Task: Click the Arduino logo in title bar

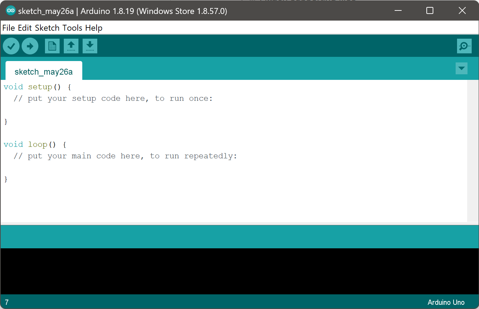Action: pyautogui.click(x=10, y=11)
